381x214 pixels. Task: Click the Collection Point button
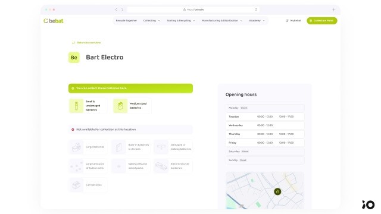(322, 21)
